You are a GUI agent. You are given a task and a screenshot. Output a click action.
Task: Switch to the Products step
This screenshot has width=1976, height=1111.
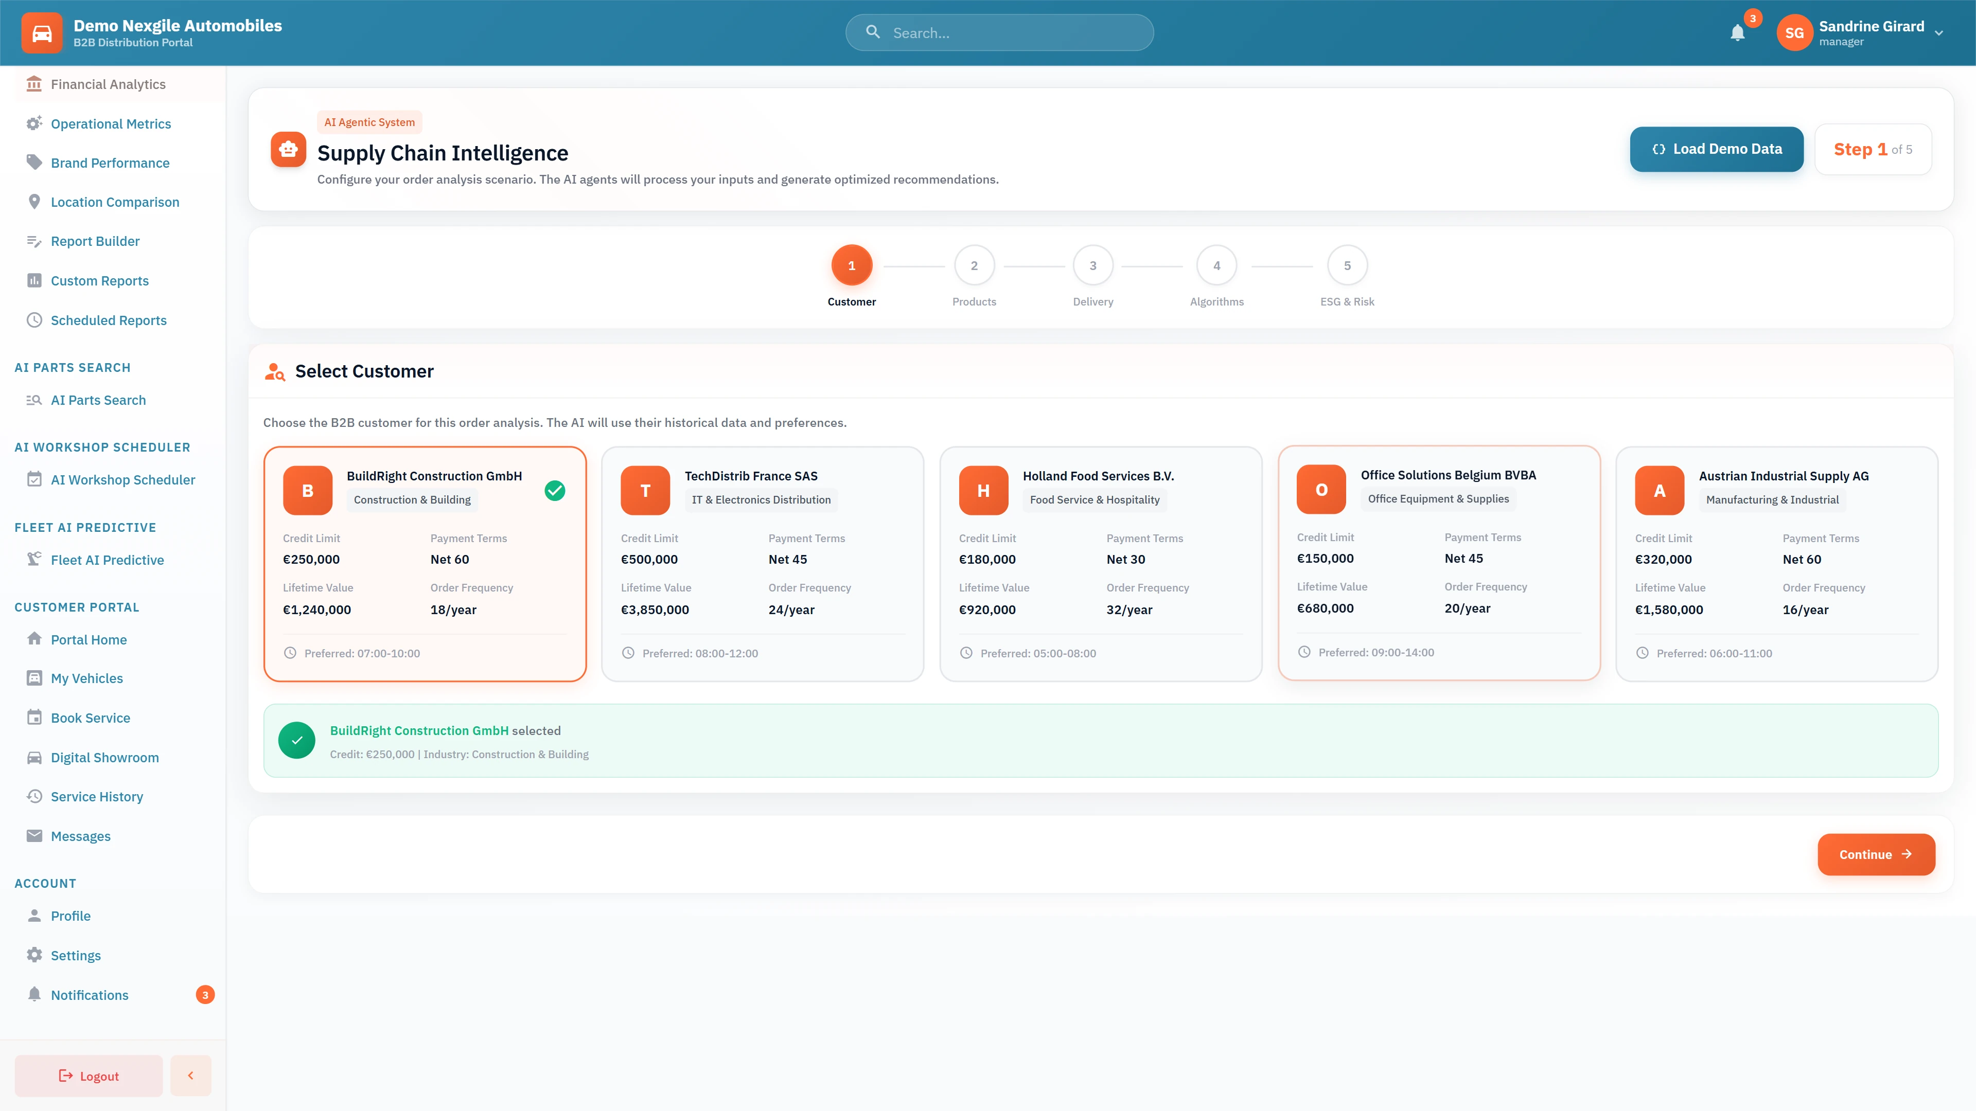[x=974, y=266]
